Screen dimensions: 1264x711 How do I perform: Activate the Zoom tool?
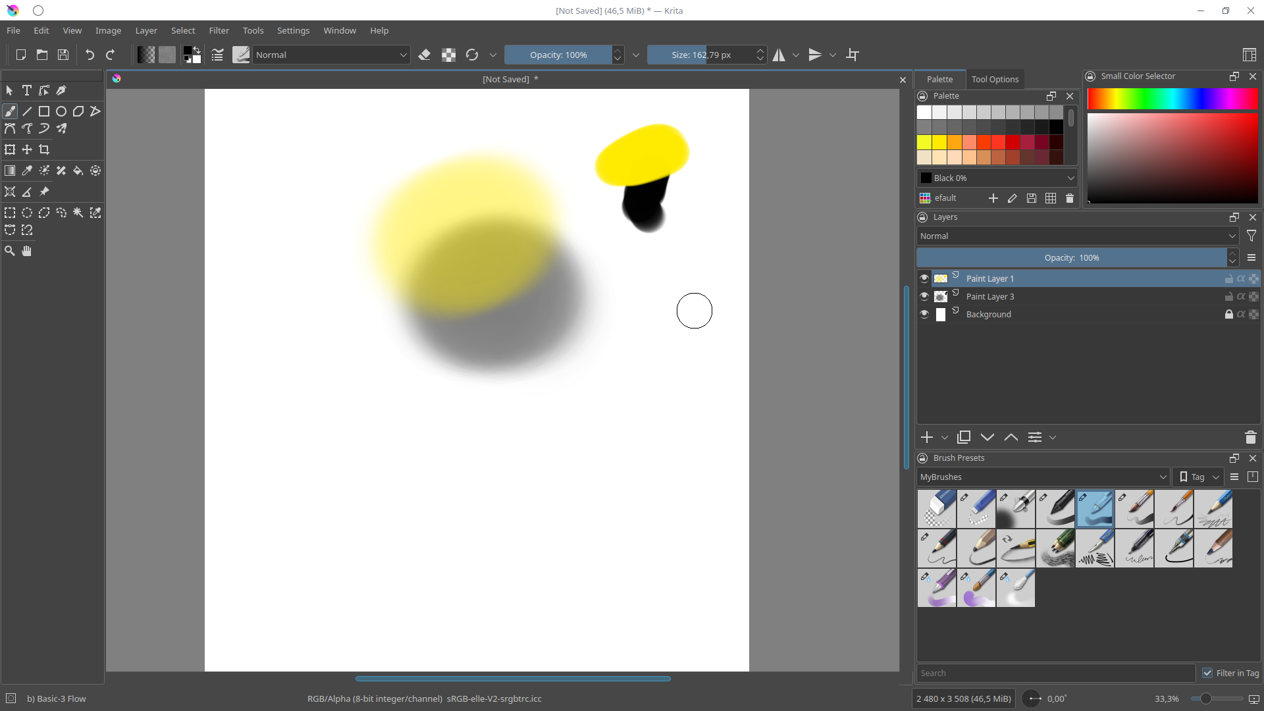10,251
